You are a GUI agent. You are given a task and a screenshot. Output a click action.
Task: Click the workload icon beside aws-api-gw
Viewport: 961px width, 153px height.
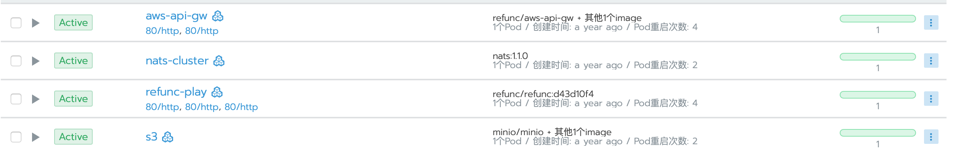pyautogui.click(x=218, y=16)
